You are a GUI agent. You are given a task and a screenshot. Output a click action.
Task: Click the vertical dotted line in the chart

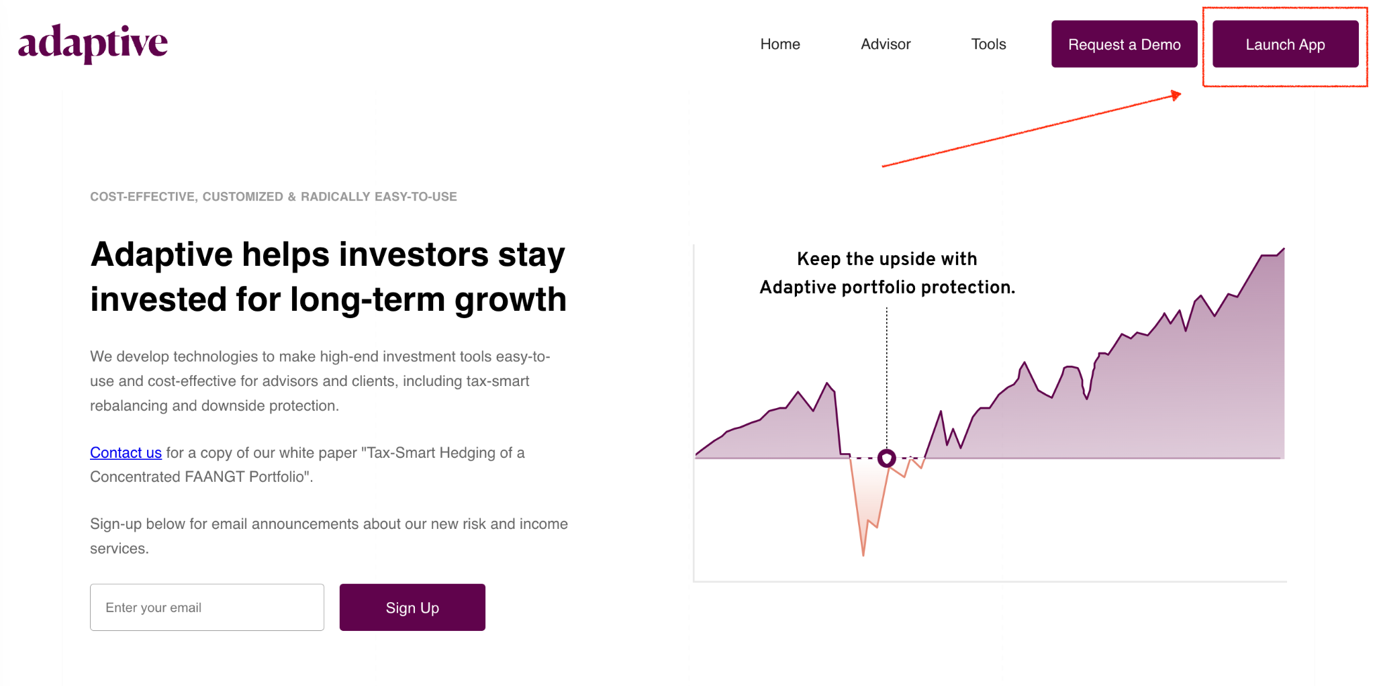886,378
